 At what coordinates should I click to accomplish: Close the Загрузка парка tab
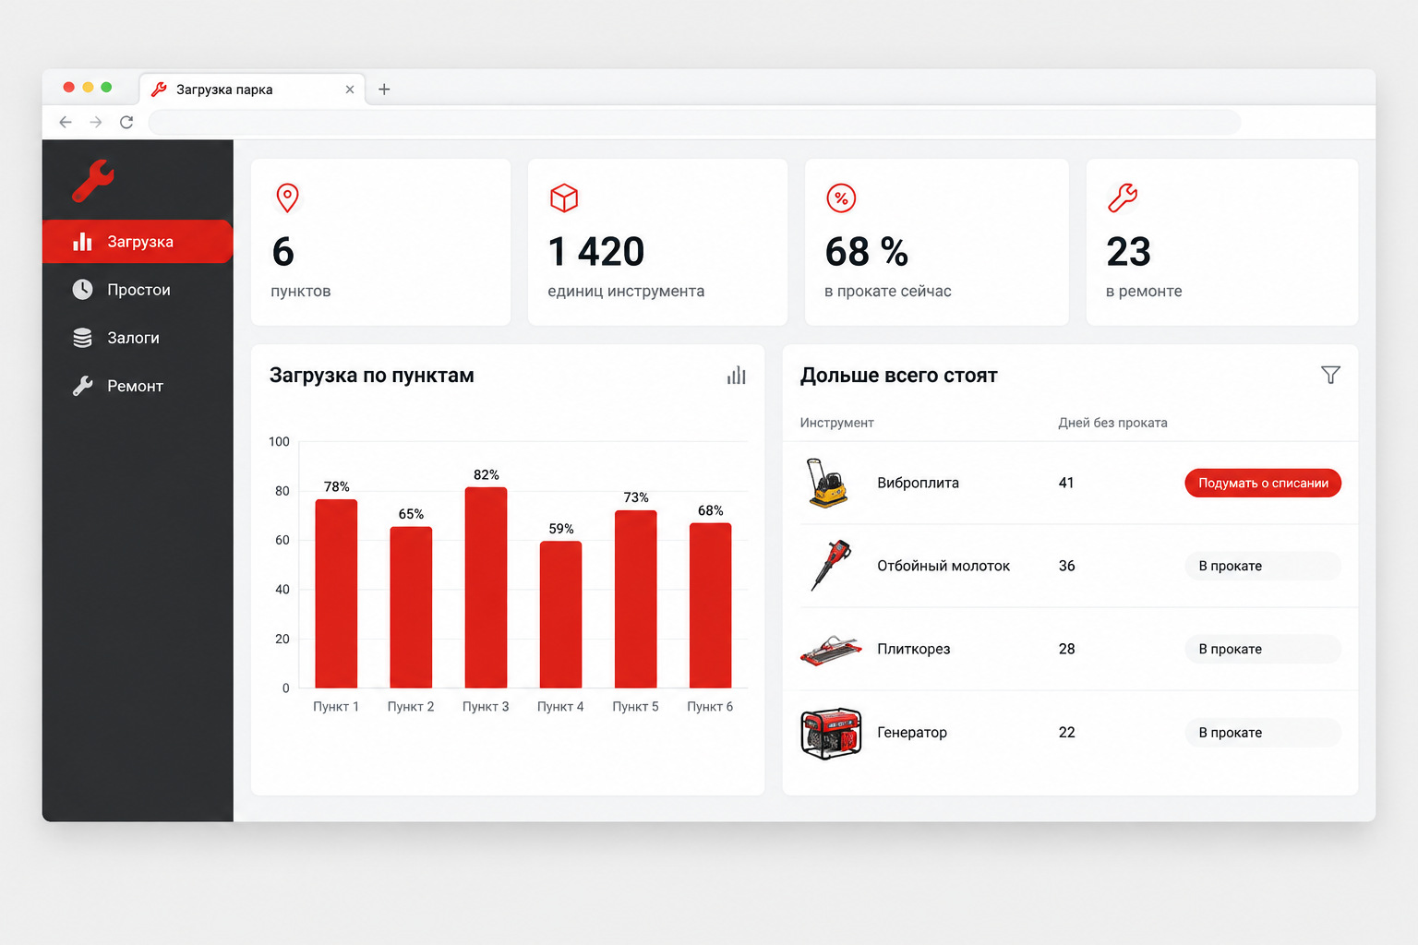click(350, 90)
